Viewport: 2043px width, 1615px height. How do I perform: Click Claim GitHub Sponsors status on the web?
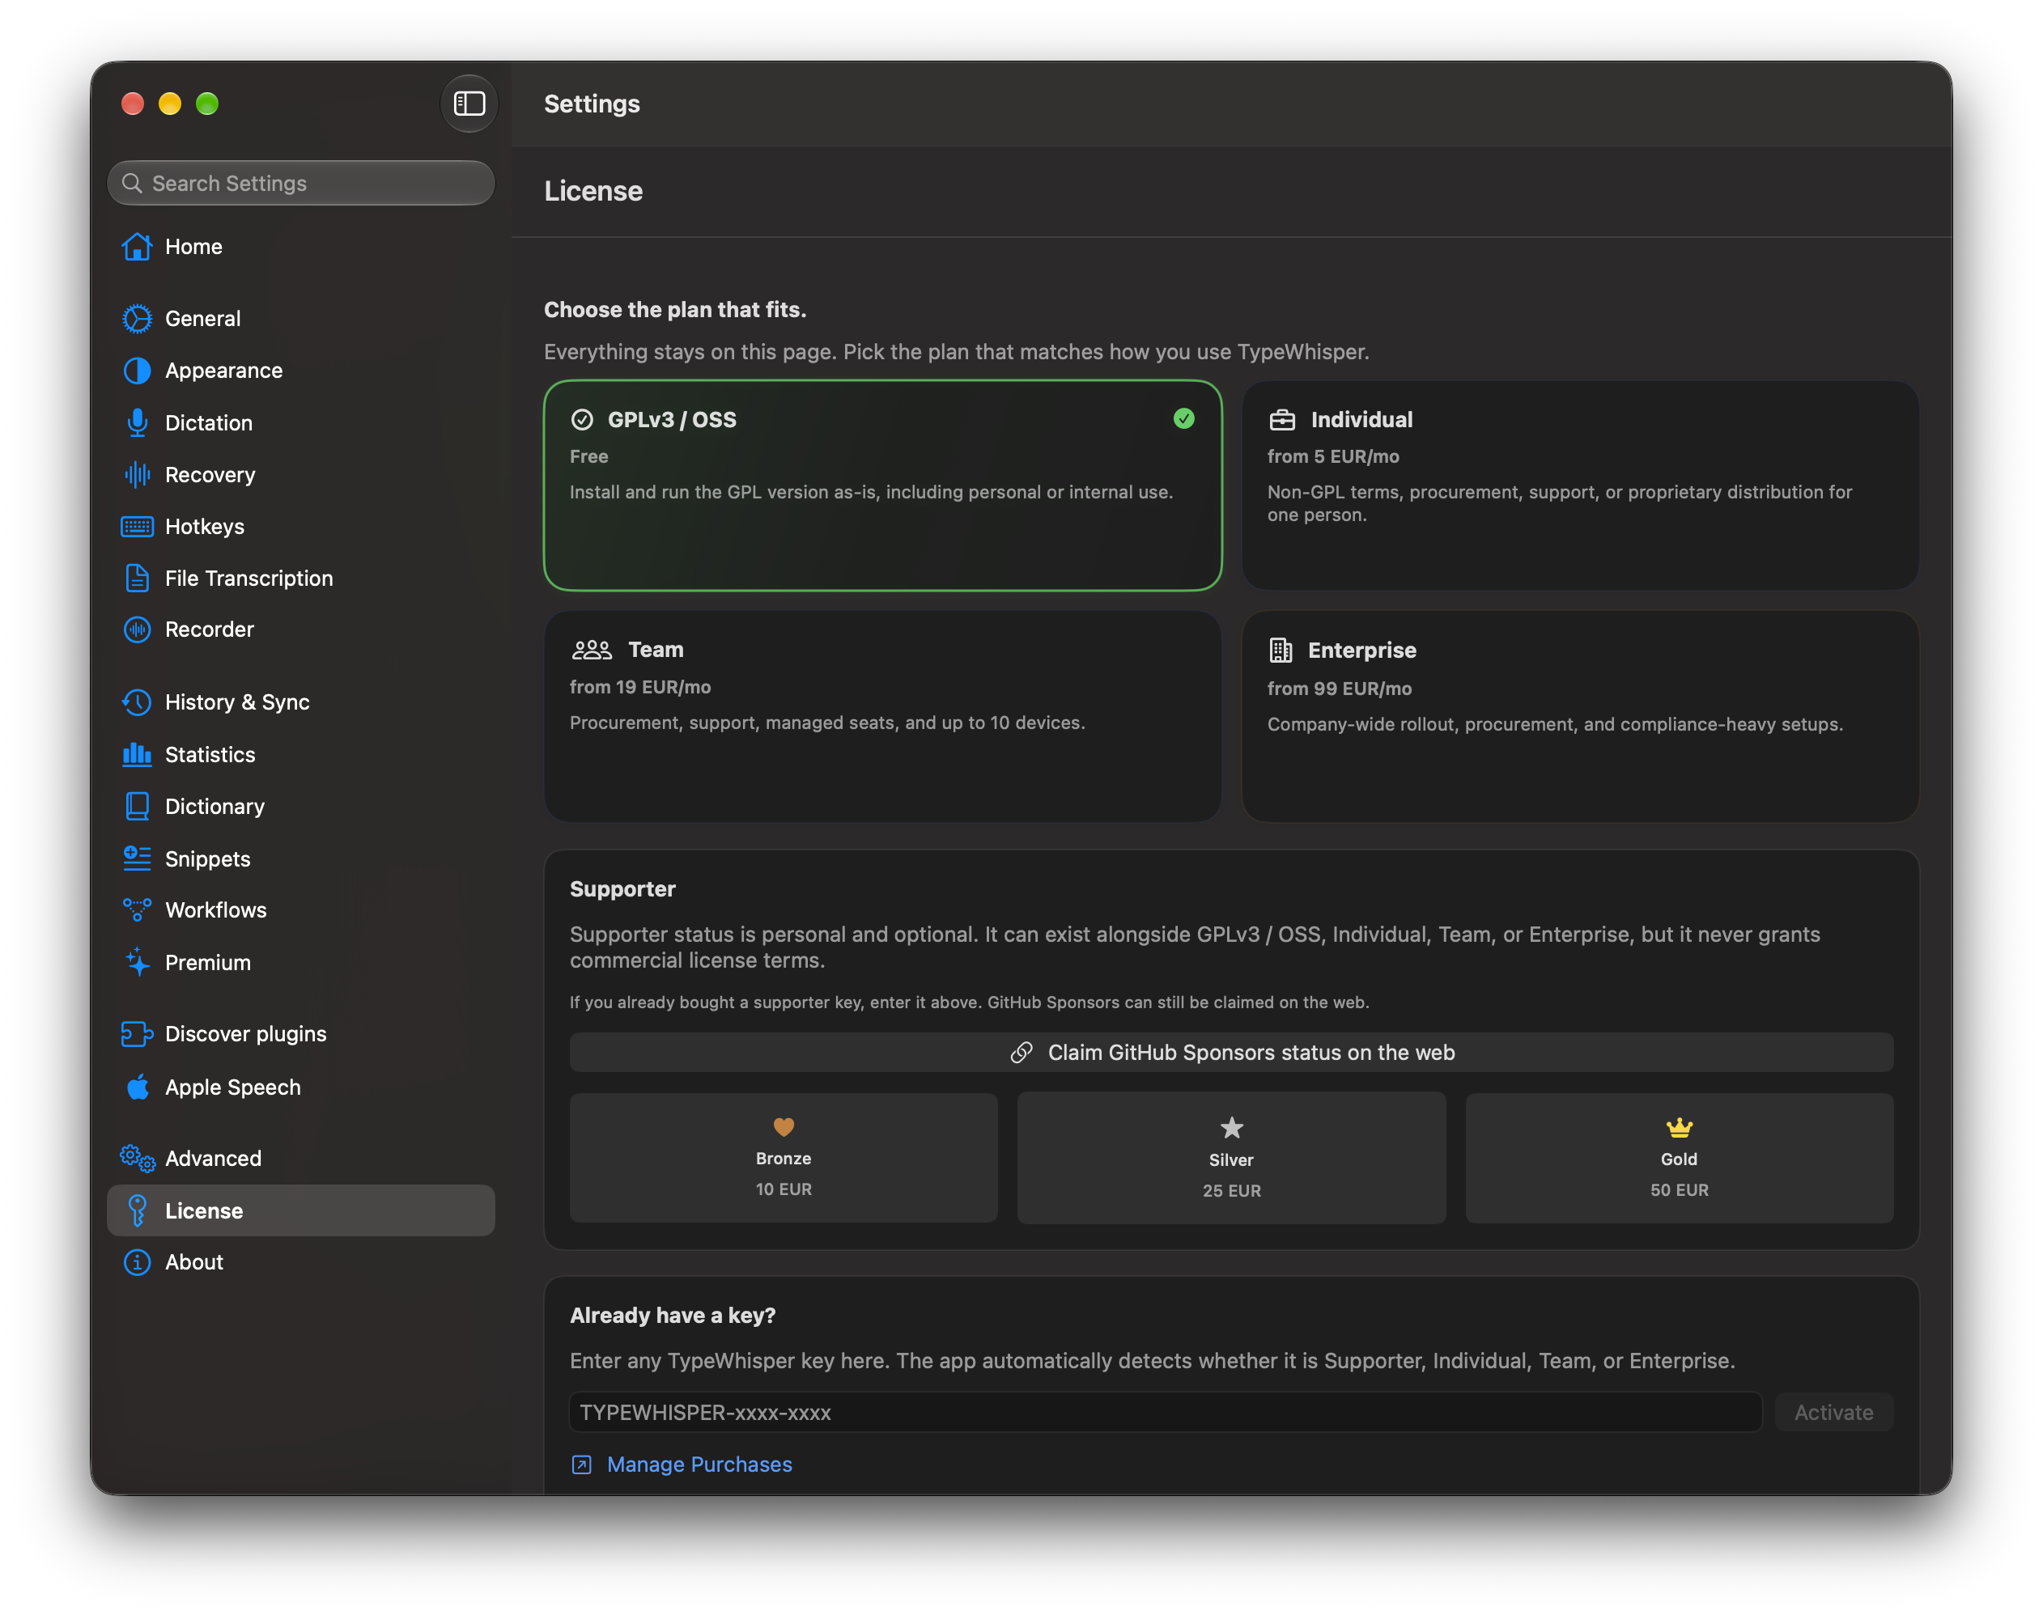click(1231, 1053)
